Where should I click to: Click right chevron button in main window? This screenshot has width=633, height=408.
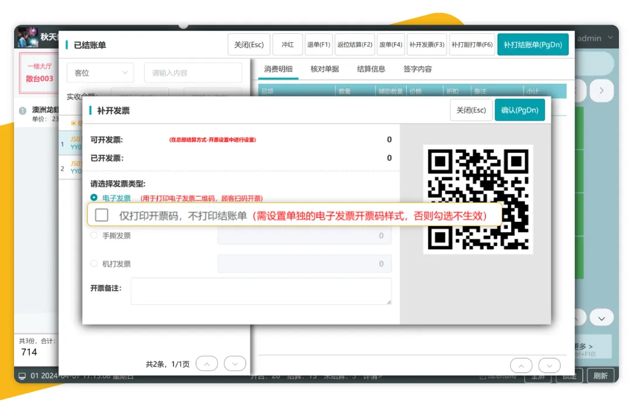point(601,90)
